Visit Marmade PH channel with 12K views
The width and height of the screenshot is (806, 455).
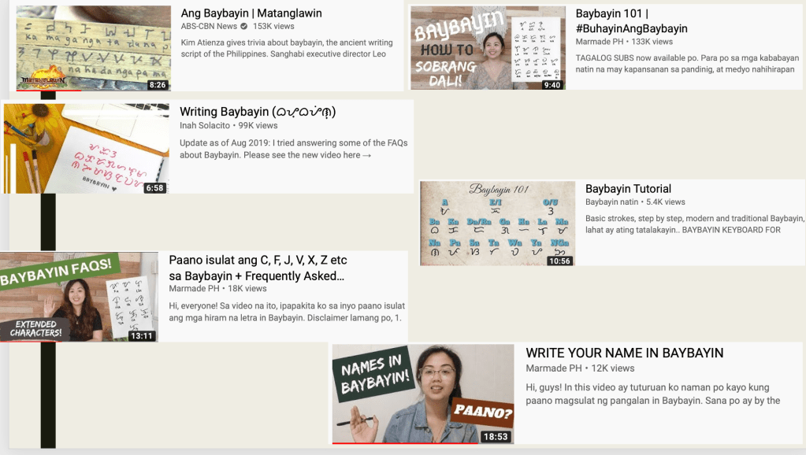(x=553, y=368)
